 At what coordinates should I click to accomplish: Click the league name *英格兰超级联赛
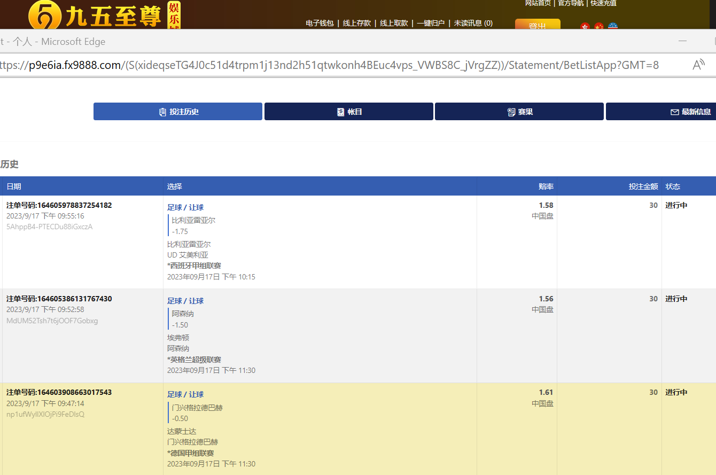click(x=194, y=360)
